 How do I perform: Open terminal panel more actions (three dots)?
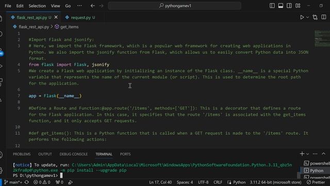coord(315,154)
